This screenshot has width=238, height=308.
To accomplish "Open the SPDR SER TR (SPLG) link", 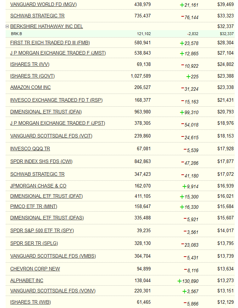I will pos(34,243).
